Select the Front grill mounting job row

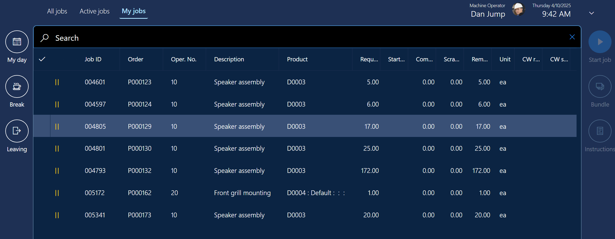tap(242, 193)
